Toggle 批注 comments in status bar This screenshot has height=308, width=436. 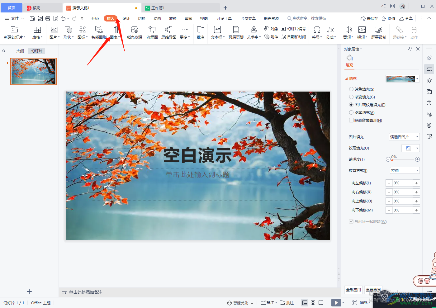pyautogui.click(x=287, y=303)
